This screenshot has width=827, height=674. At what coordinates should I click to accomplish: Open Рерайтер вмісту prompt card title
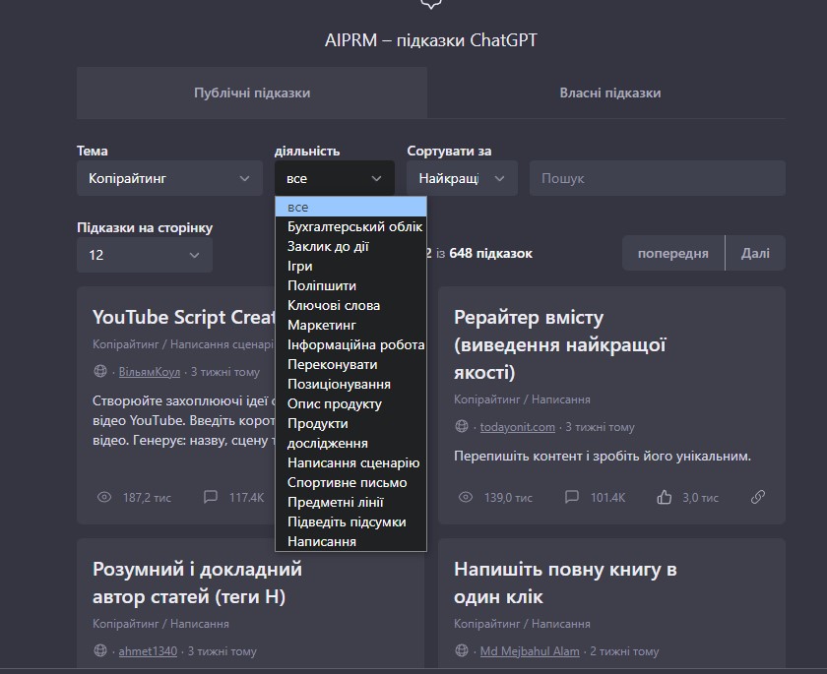point(559,344)
